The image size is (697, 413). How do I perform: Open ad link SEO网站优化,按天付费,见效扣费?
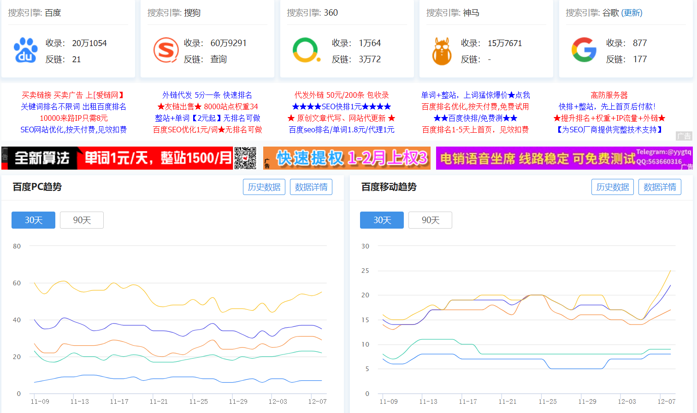tap(73, 130)
